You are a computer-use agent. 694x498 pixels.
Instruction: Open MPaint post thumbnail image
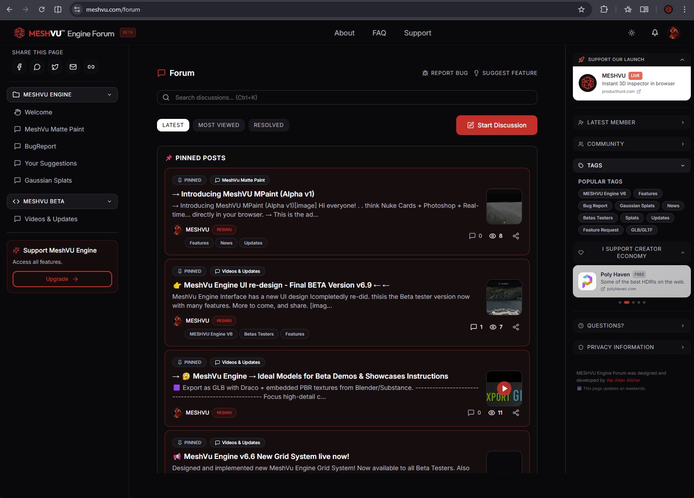pyautogui.click(x=504, y=206)
